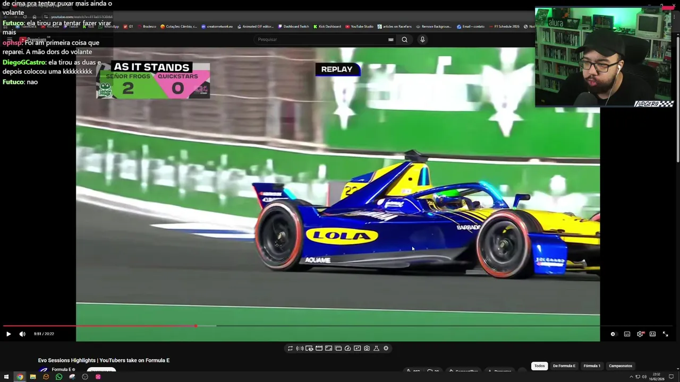
Task: Start voice search with the microphone icon
Action: 422,39
